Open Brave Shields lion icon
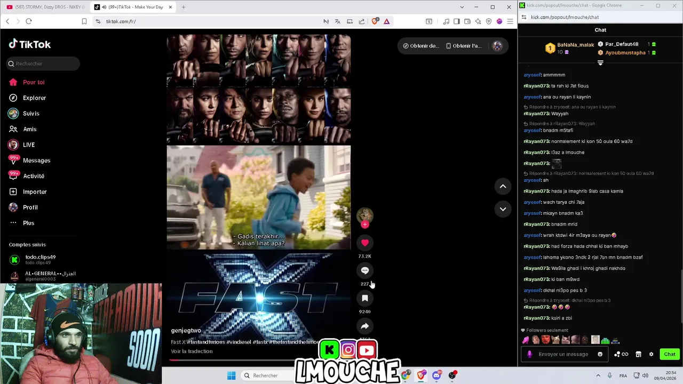The height and width of the screenshot is (384, 683). 375,21
